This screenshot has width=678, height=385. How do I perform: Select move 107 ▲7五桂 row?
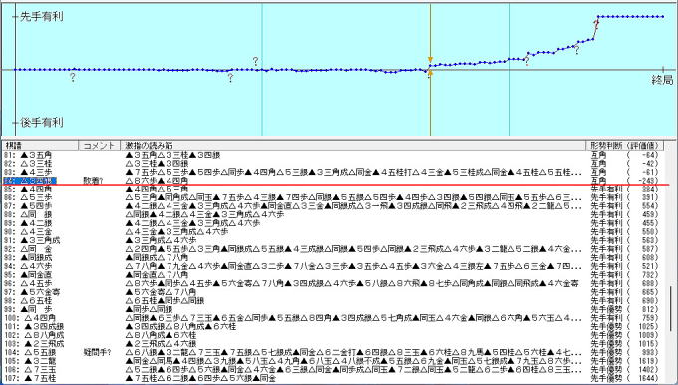coord(333,378)
